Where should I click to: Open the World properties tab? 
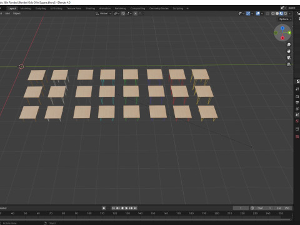[x=297, y=121]
